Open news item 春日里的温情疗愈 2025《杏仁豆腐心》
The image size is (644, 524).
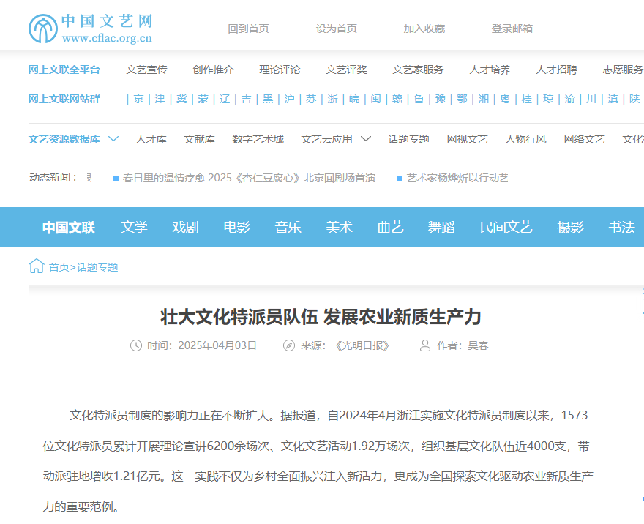(x=249, y=178)
